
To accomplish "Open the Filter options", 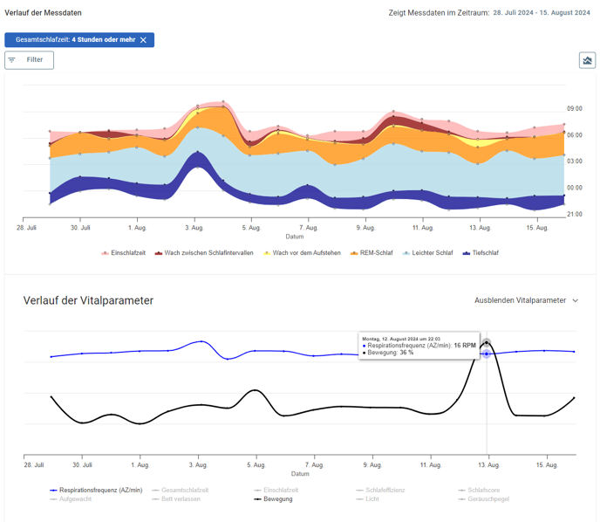I will [29, 59].
